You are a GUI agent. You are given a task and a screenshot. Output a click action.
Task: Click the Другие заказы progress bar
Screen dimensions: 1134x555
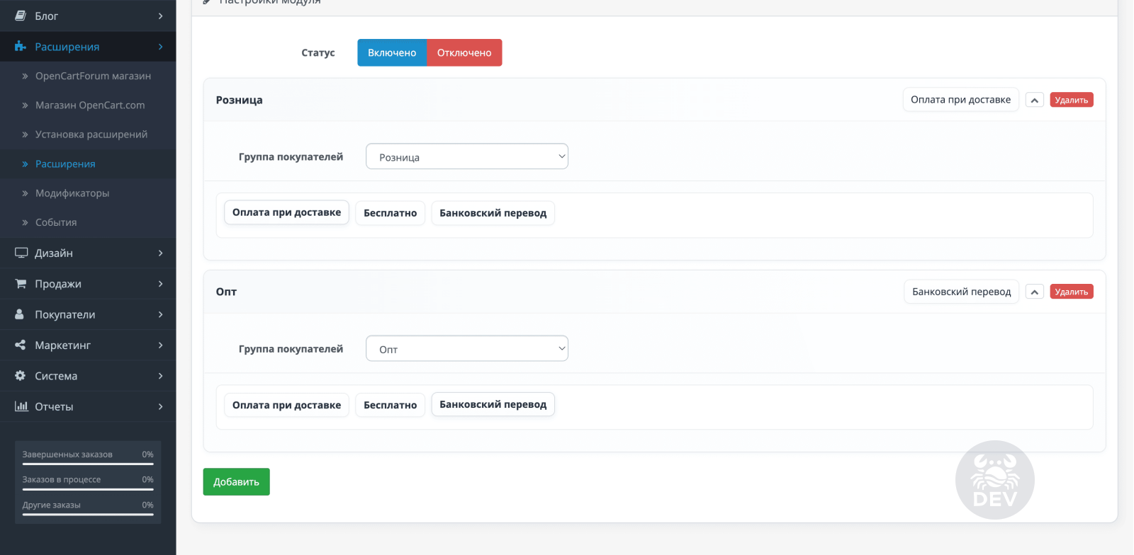click(88, 514)
